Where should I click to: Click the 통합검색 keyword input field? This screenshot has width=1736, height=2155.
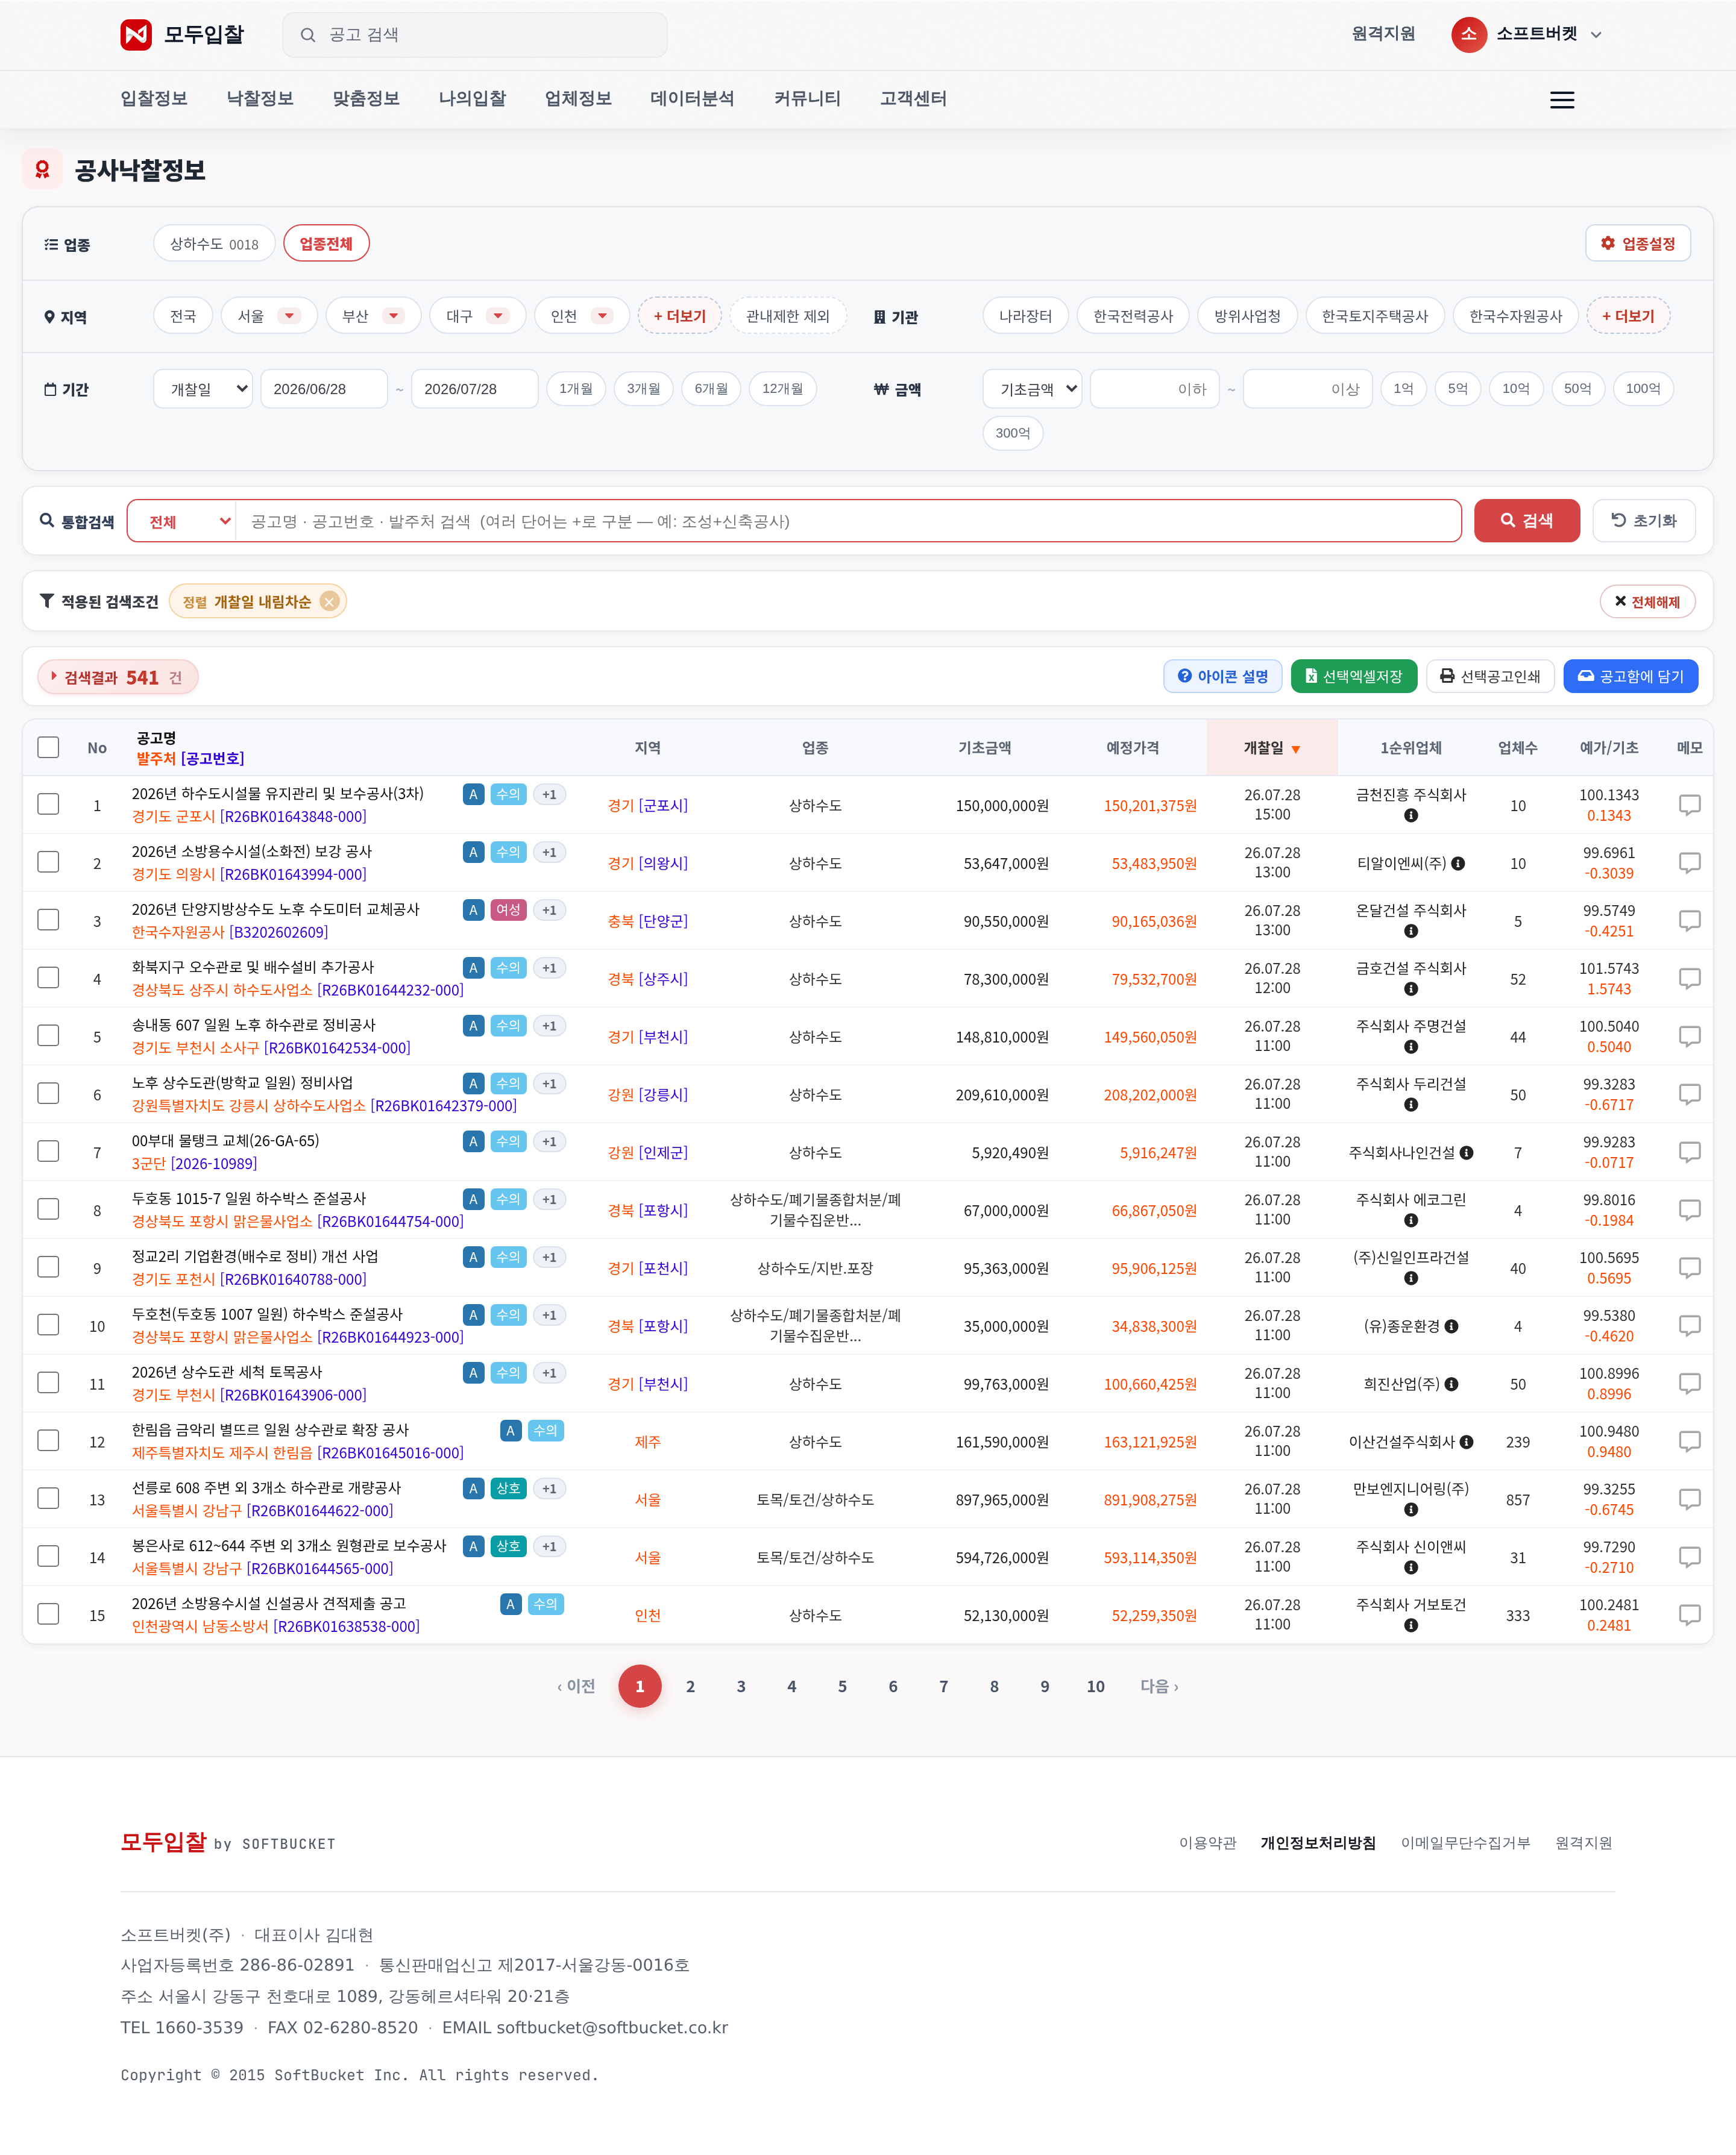[847, 521]
